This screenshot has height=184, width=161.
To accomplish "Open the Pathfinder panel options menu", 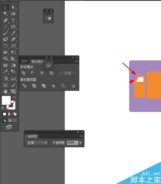I will point(76,61).
